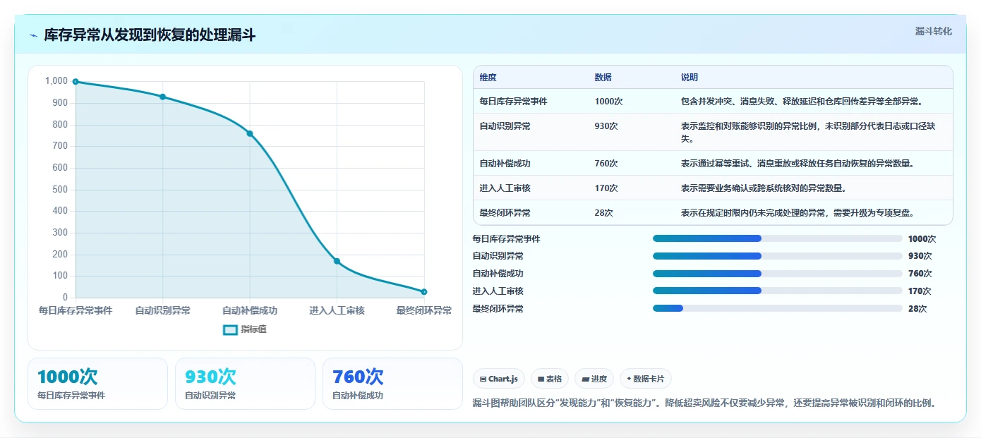981x438 pixels.
Task: Toggle the 指标值 legend swatch in the chart
Action: point(231,329)
